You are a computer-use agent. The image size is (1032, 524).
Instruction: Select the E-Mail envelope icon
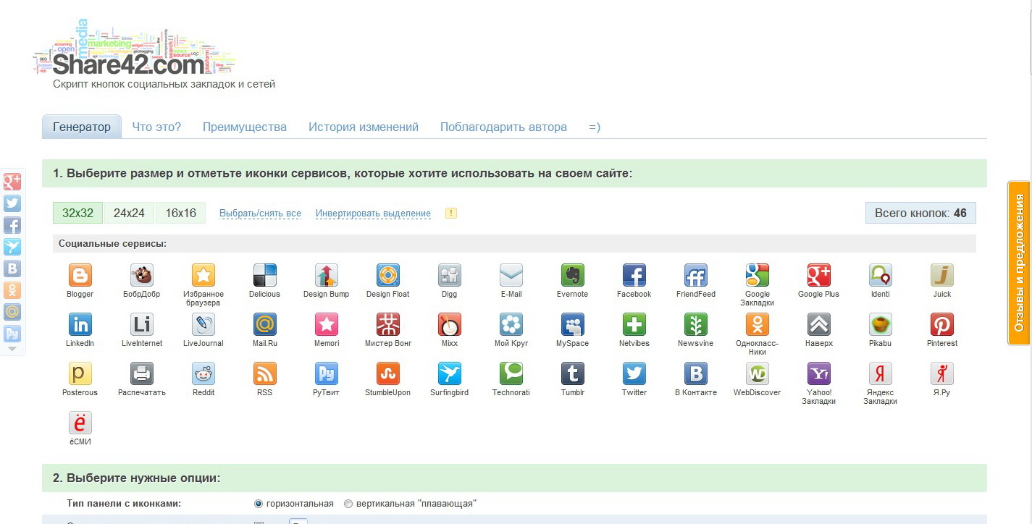click(x=511, y=275)
